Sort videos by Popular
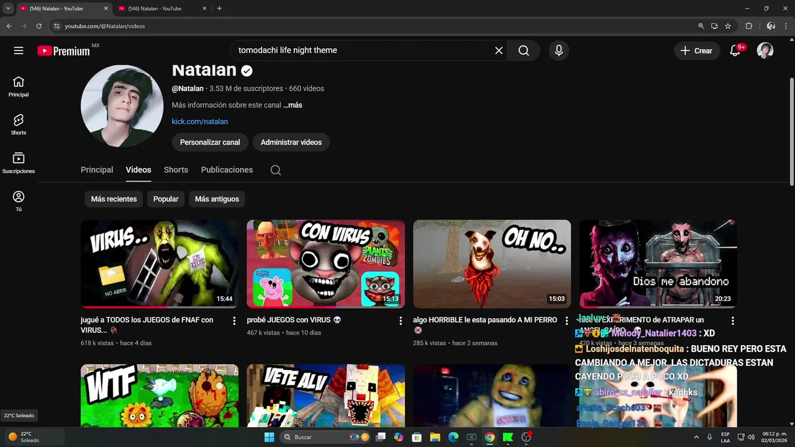795x447 pixels. click(166, 199)
